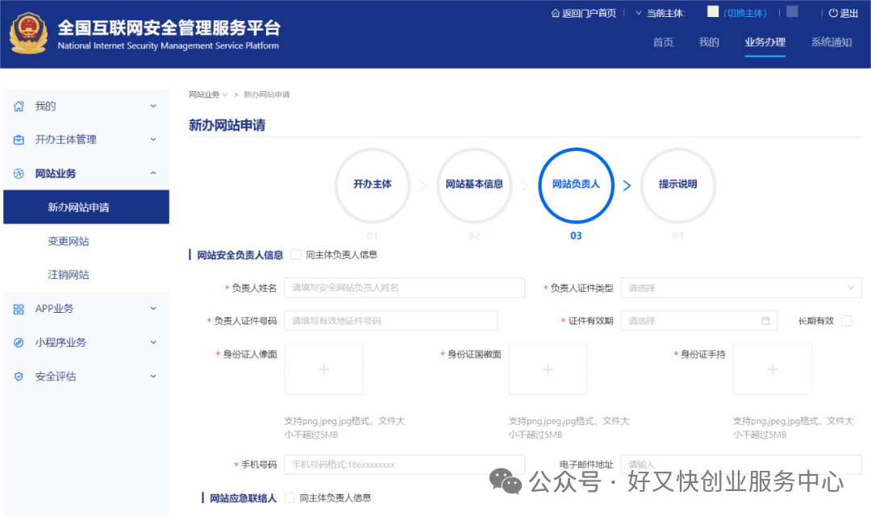
Task: Tick 同主体负责人信息 for 网站安全负责人信息
Action: [x=296, y=255]
